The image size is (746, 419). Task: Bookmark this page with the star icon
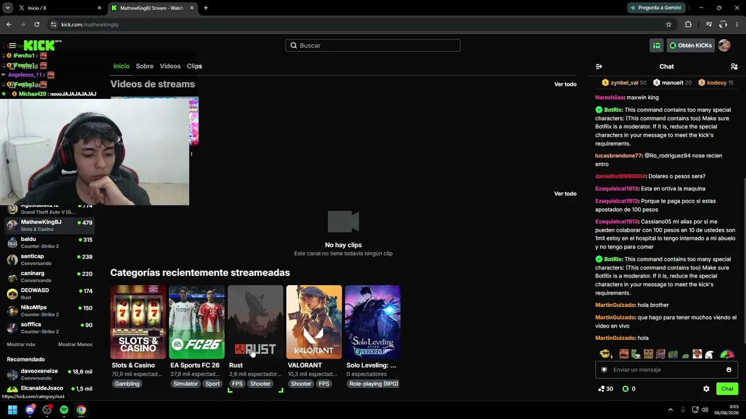point(668,24)
